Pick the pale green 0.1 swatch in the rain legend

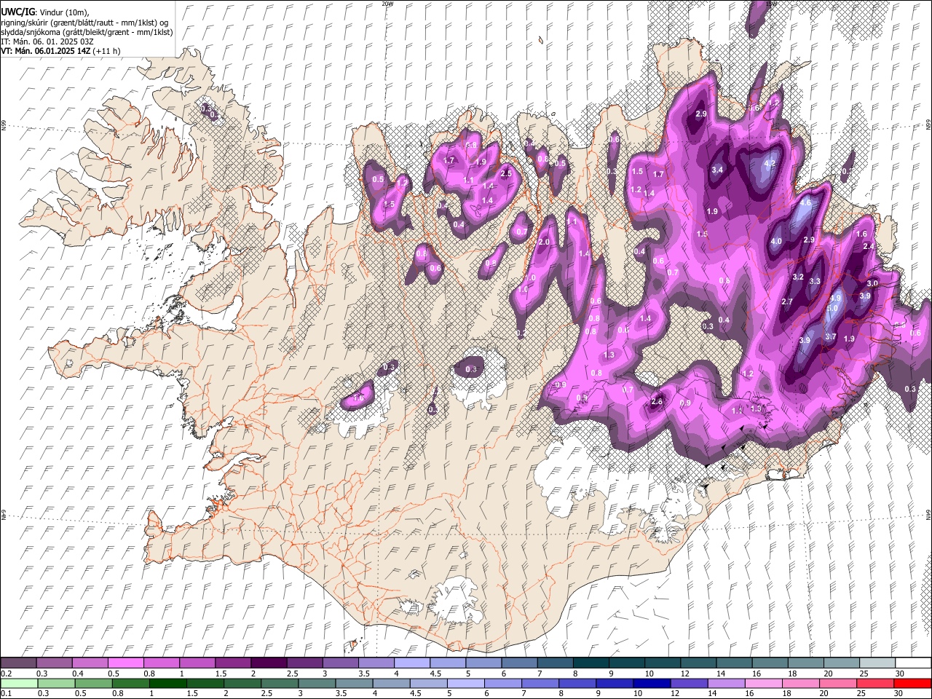(x=18, y=683)
